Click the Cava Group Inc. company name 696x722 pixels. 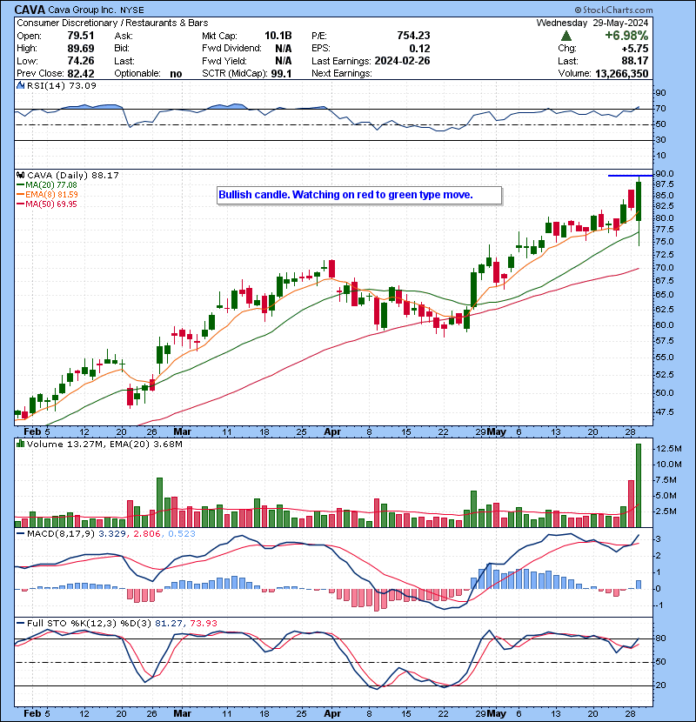pos(83,10)
